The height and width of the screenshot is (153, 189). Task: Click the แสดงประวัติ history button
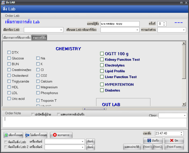[x=132, y=147]
